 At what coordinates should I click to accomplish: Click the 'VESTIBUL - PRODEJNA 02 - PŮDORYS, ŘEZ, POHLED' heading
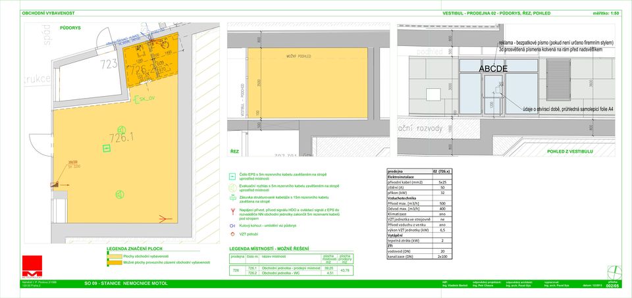pyautogui.click(x=496, y=13)
